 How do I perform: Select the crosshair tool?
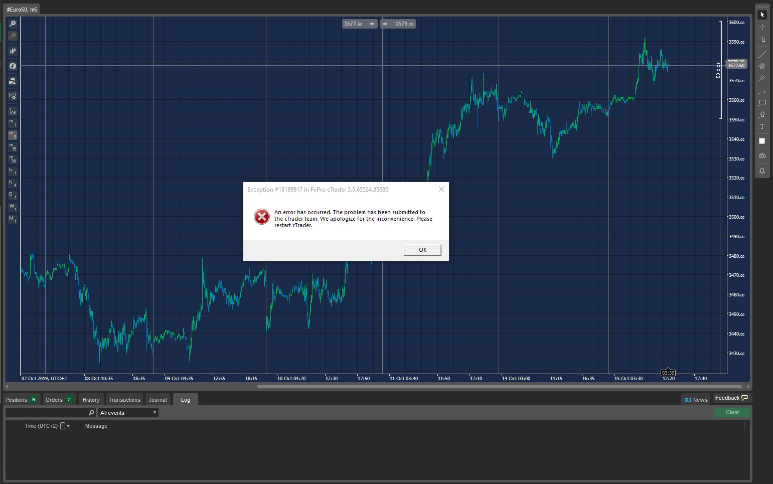coord(762,27)
